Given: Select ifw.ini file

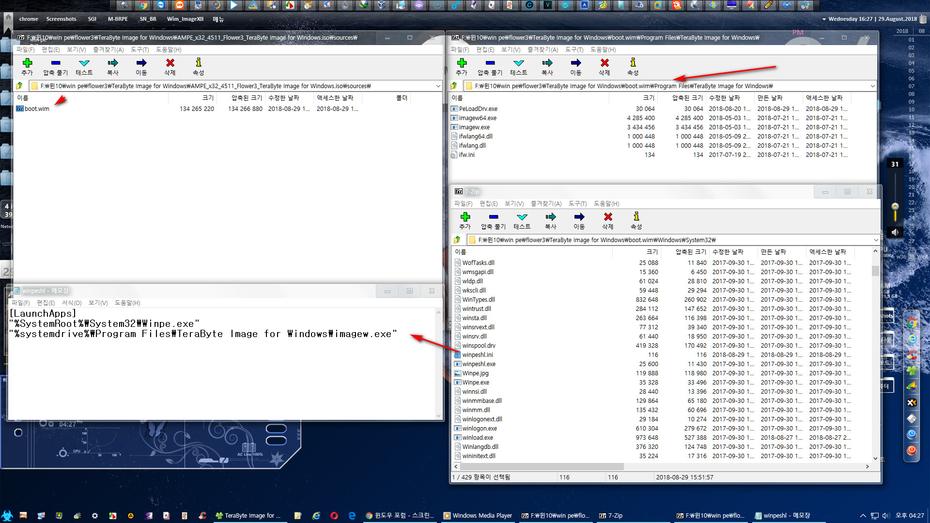Looking at the screenshot, I should click(x=463, y=155).
